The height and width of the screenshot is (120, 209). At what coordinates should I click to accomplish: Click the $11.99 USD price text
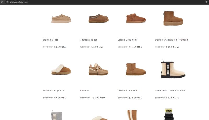click(135, 47)
